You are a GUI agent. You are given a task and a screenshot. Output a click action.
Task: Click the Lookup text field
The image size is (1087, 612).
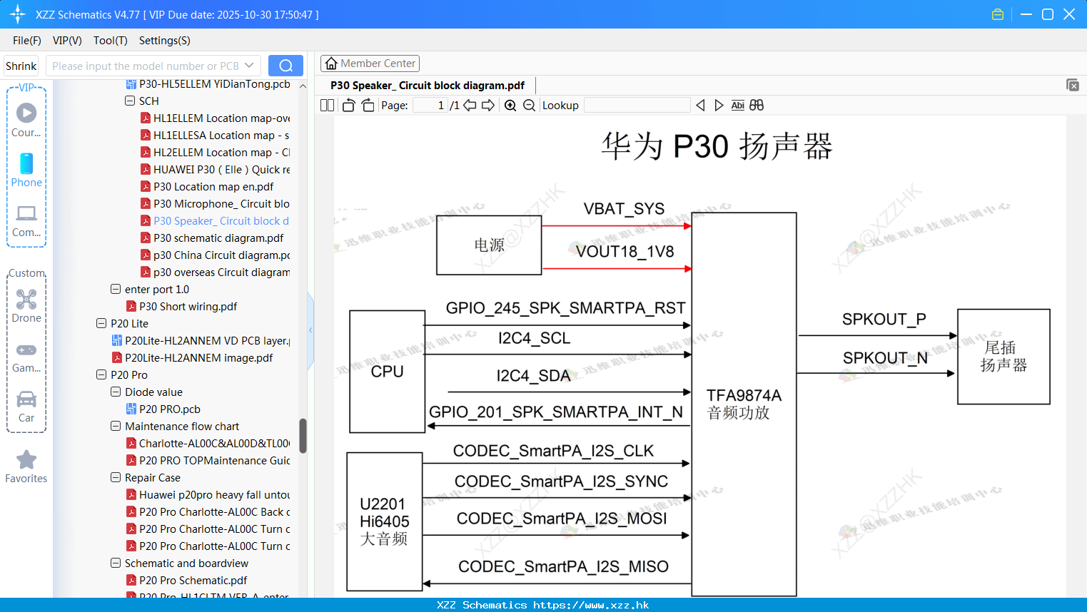coord(637,105)
